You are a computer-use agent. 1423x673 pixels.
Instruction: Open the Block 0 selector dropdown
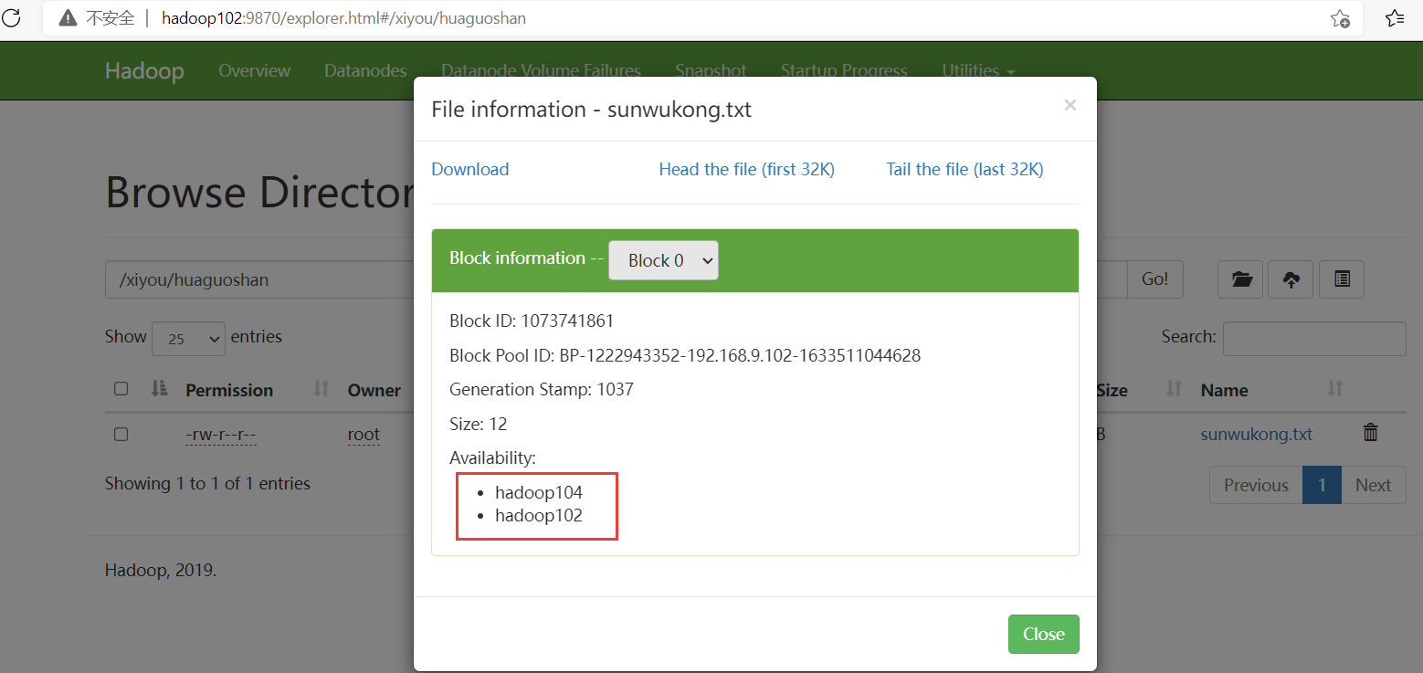663,260
